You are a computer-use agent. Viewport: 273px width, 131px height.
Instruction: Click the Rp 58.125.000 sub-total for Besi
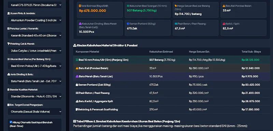coord(250,60)
